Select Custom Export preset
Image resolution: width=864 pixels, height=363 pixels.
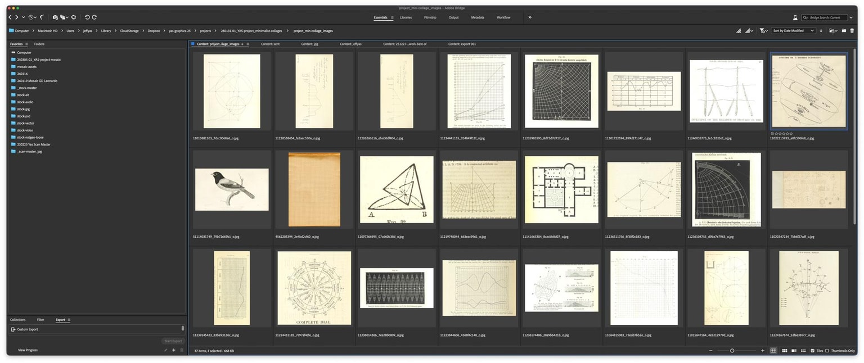[97, 329]
